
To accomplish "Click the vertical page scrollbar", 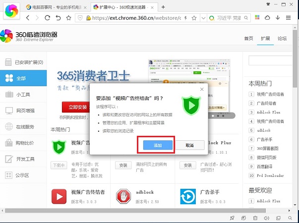I will pos(295,58).
